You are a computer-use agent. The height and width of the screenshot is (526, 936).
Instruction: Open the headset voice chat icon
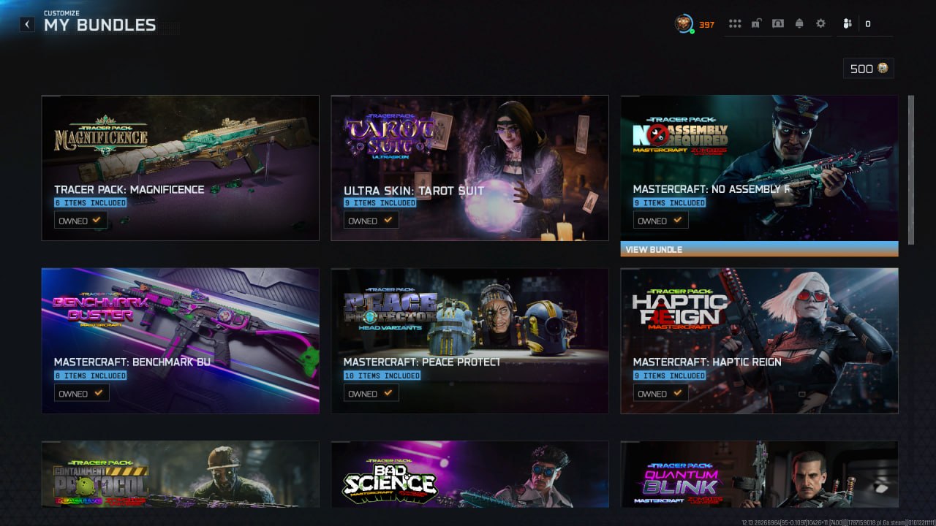pyautogui.click(x=778, y=24)
